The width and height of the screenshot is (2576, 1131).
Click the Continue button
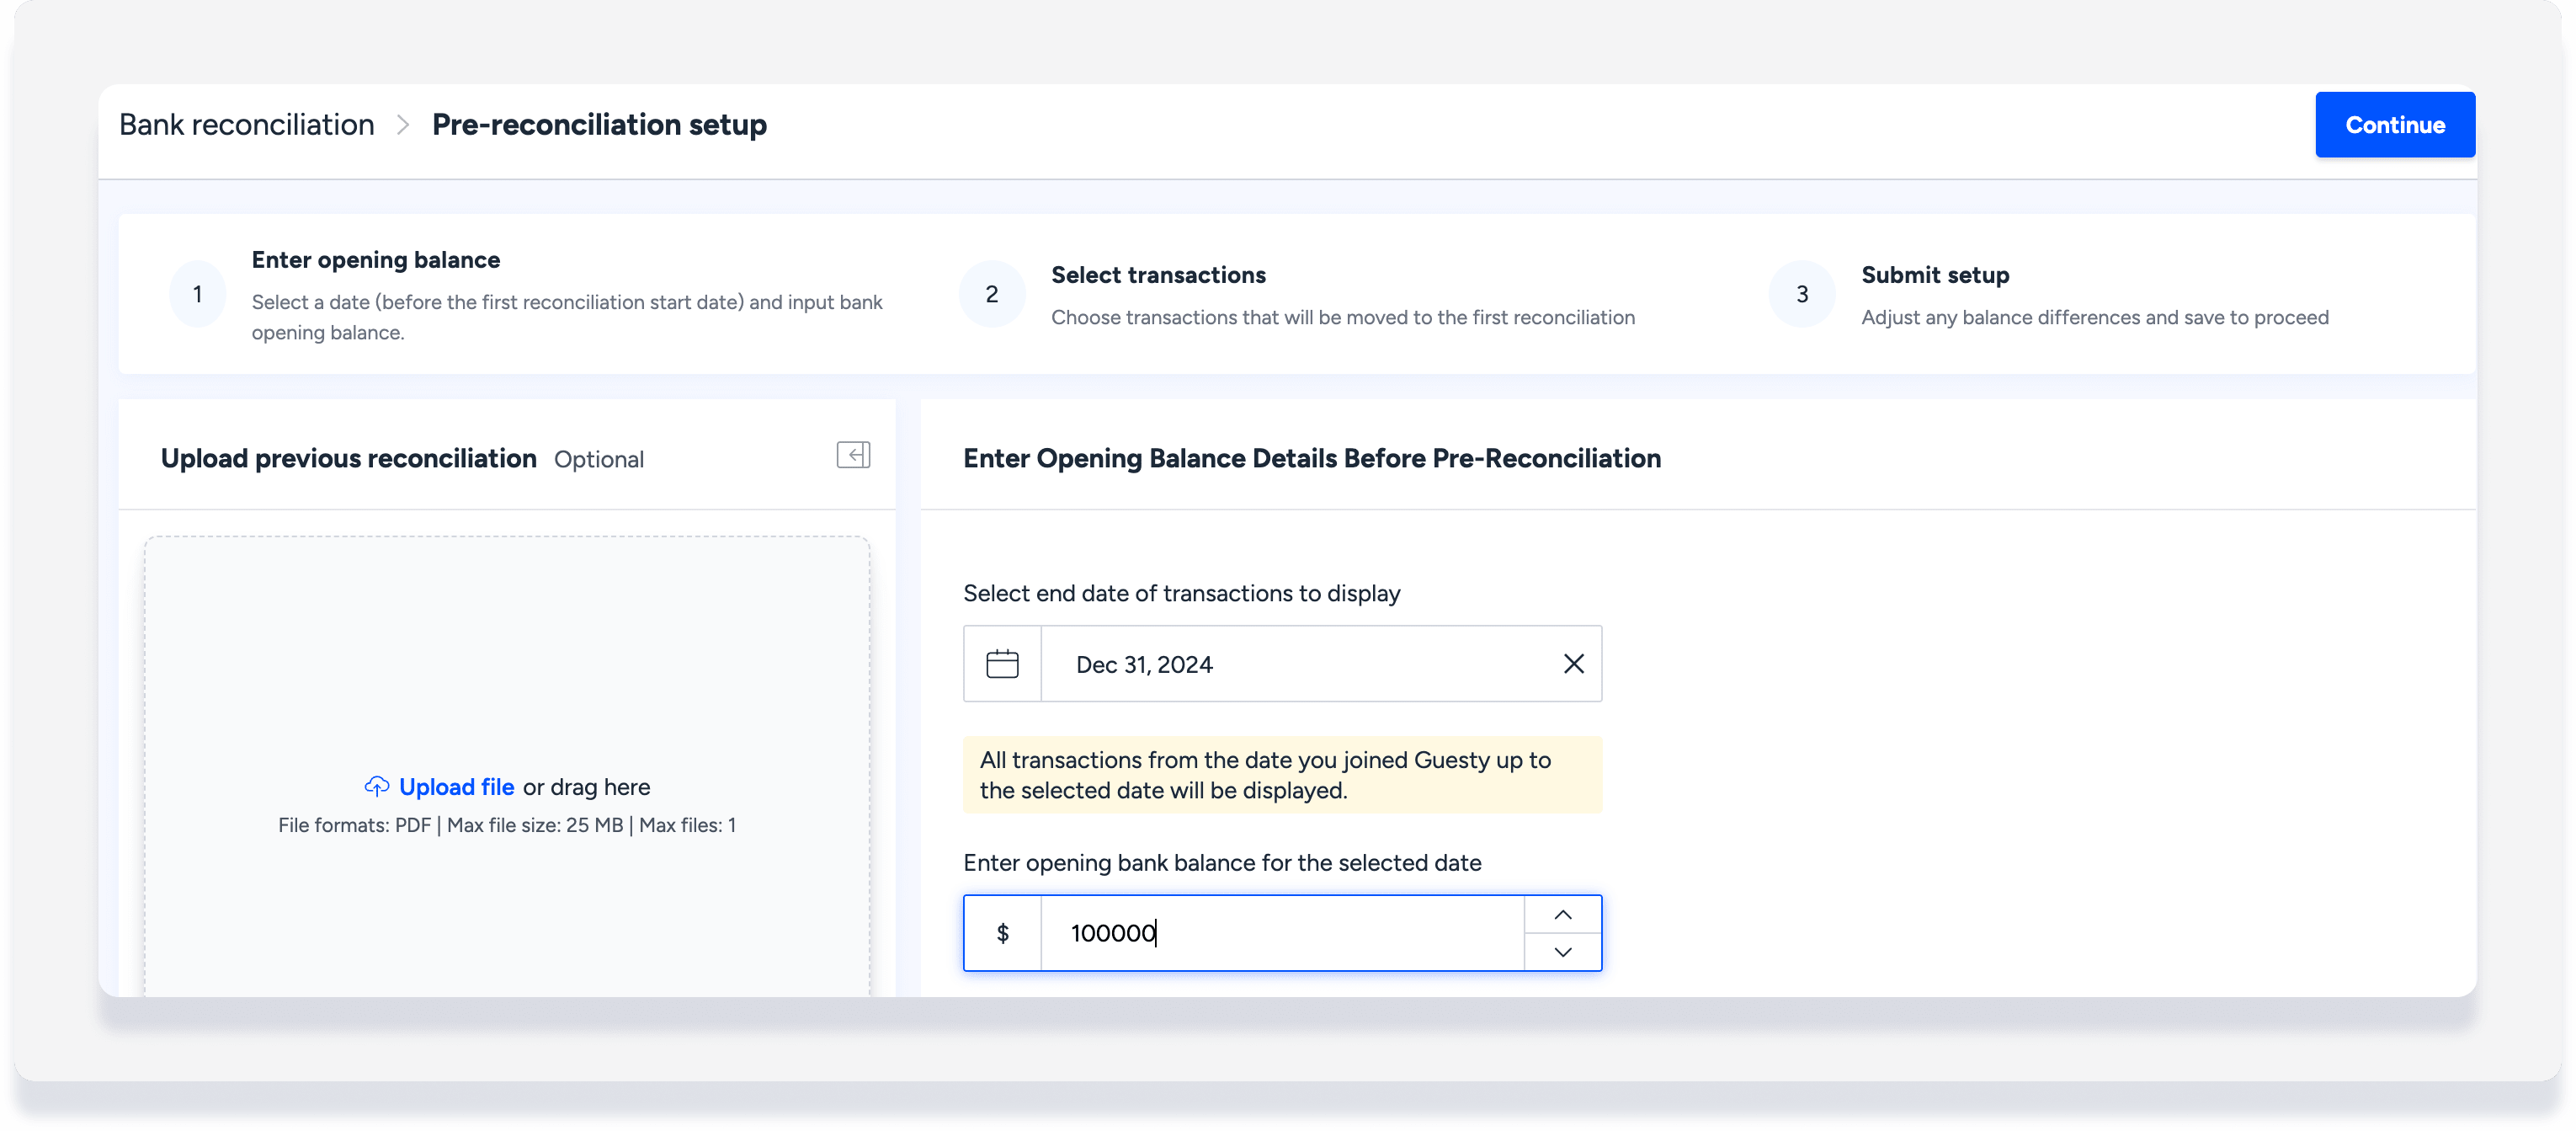(2394, 125)
